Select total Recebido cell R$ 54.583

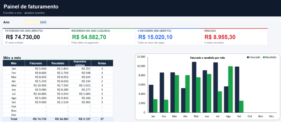coord(58,119)
